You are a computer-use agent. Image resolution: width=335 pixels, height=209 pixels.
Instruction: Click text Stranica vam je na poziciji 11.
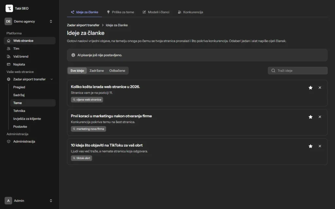point(92,93)
